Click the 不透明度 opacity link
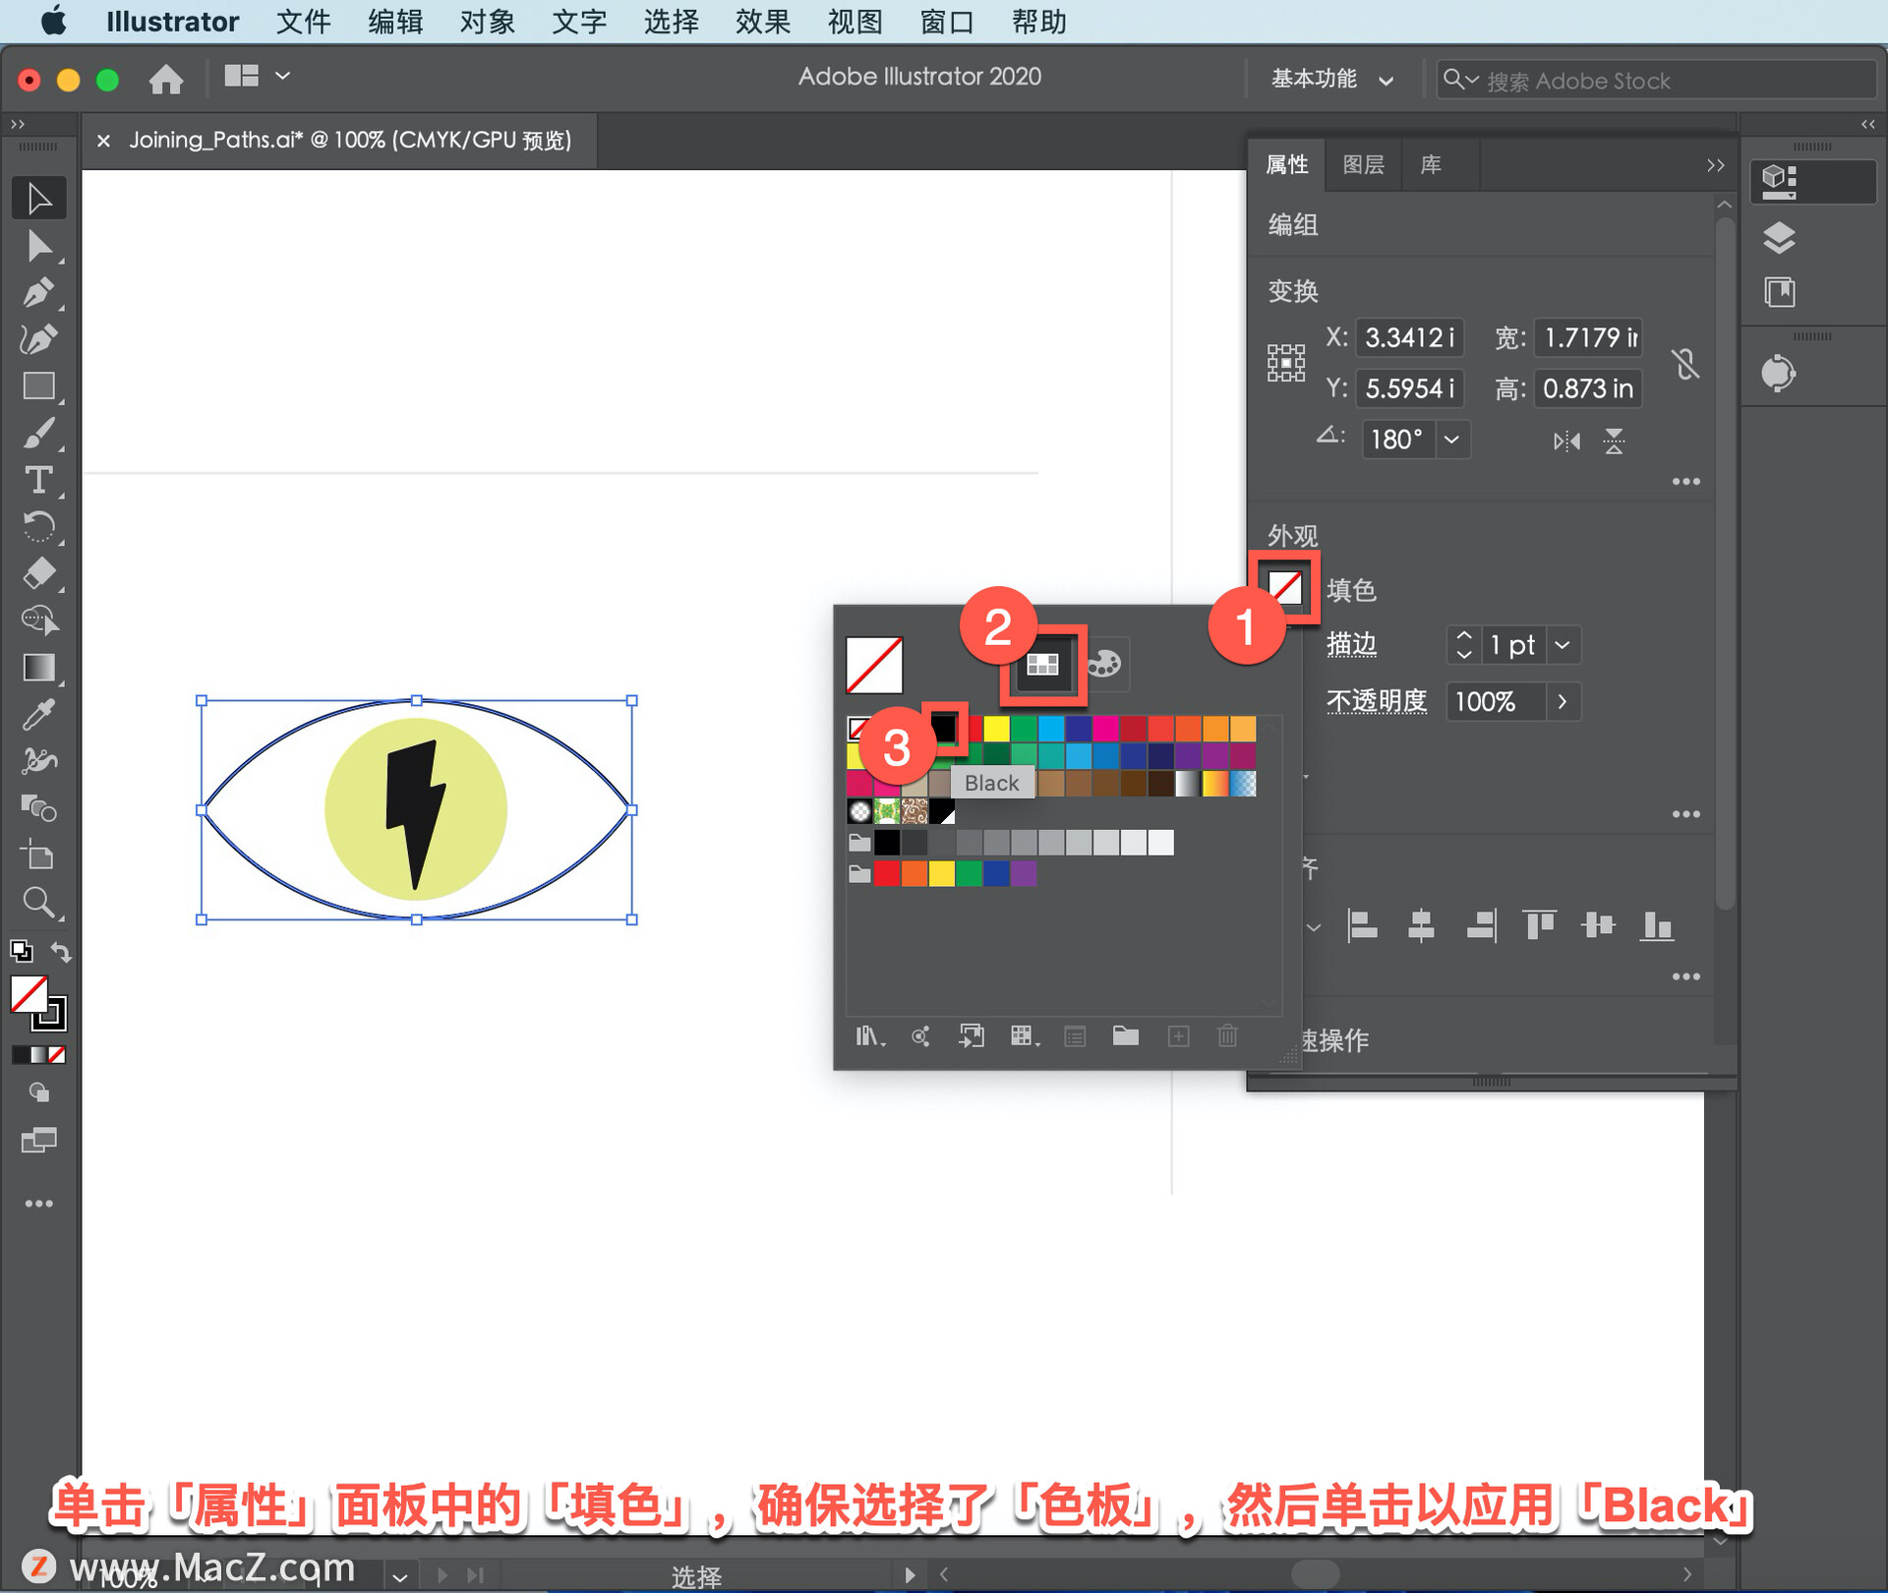 [1376, 701]
